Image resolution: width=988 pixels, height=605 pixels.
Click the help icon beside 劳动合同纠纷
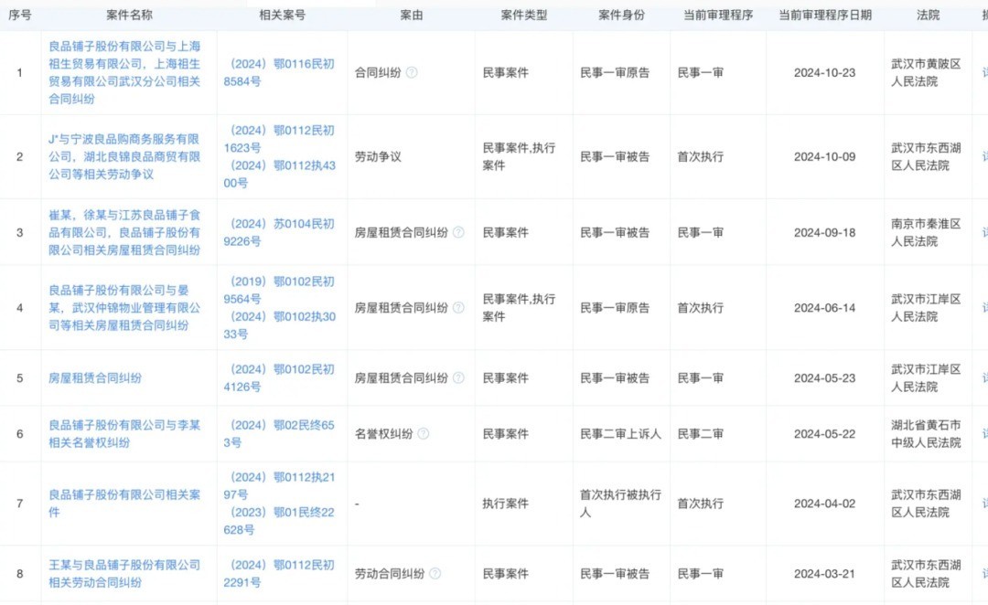435,574
